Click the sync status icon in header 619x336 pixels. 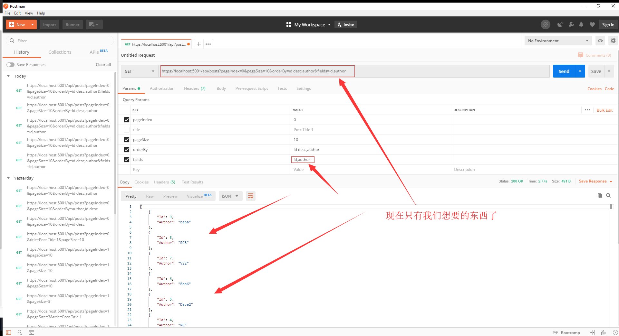(545, 24)
